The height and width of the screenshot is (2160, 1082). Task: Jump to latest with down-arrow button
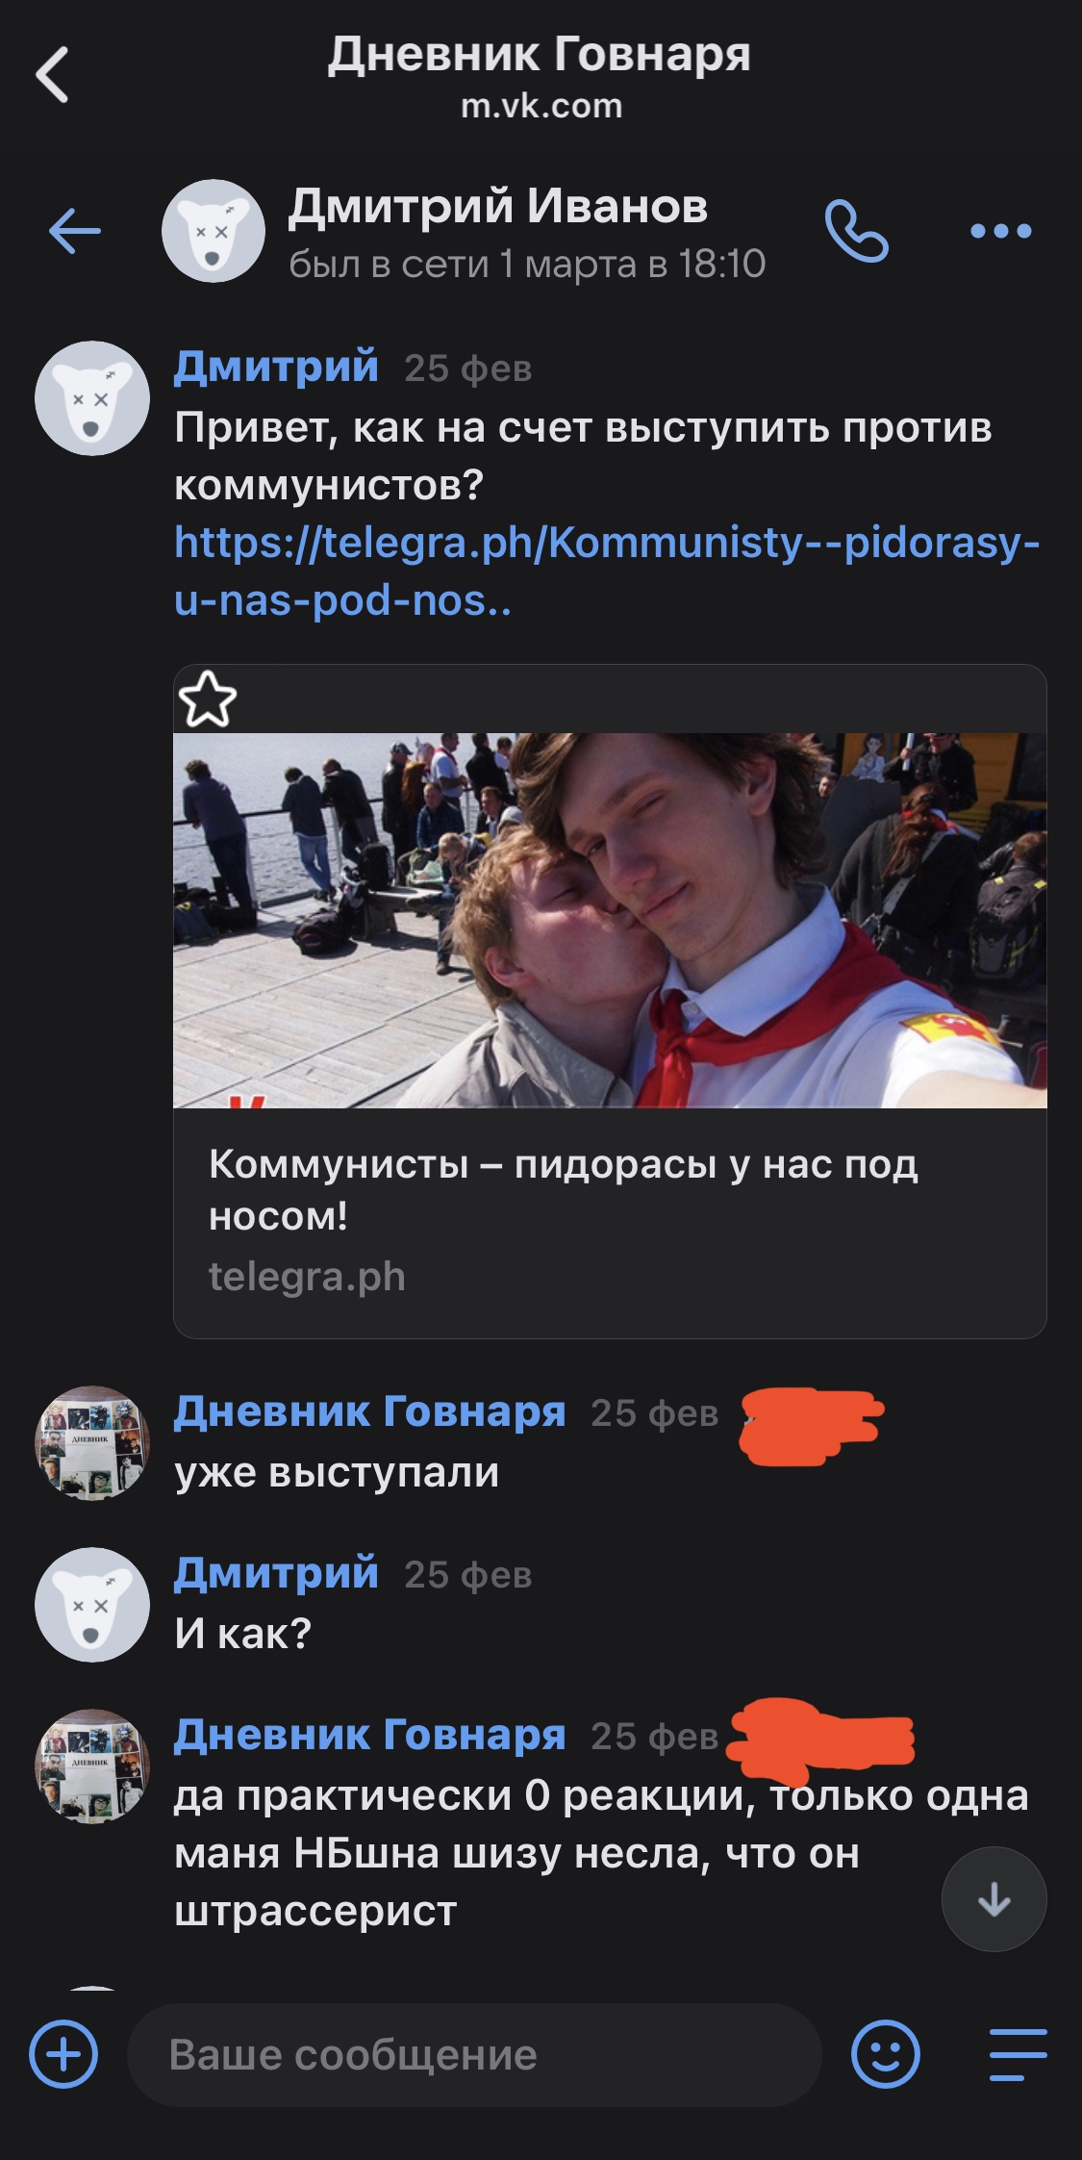click(x=994, y=1899)
